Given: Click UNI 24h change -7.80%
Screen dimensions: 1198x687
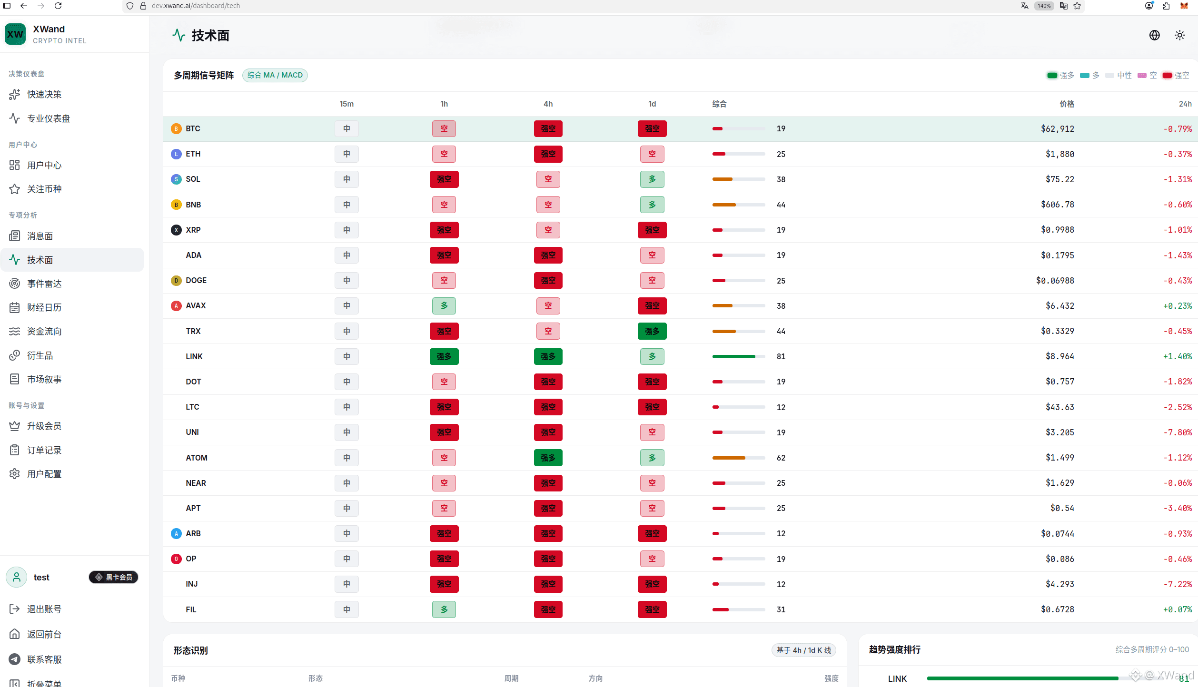Looking at the screenshot, I should point(1178,432).
